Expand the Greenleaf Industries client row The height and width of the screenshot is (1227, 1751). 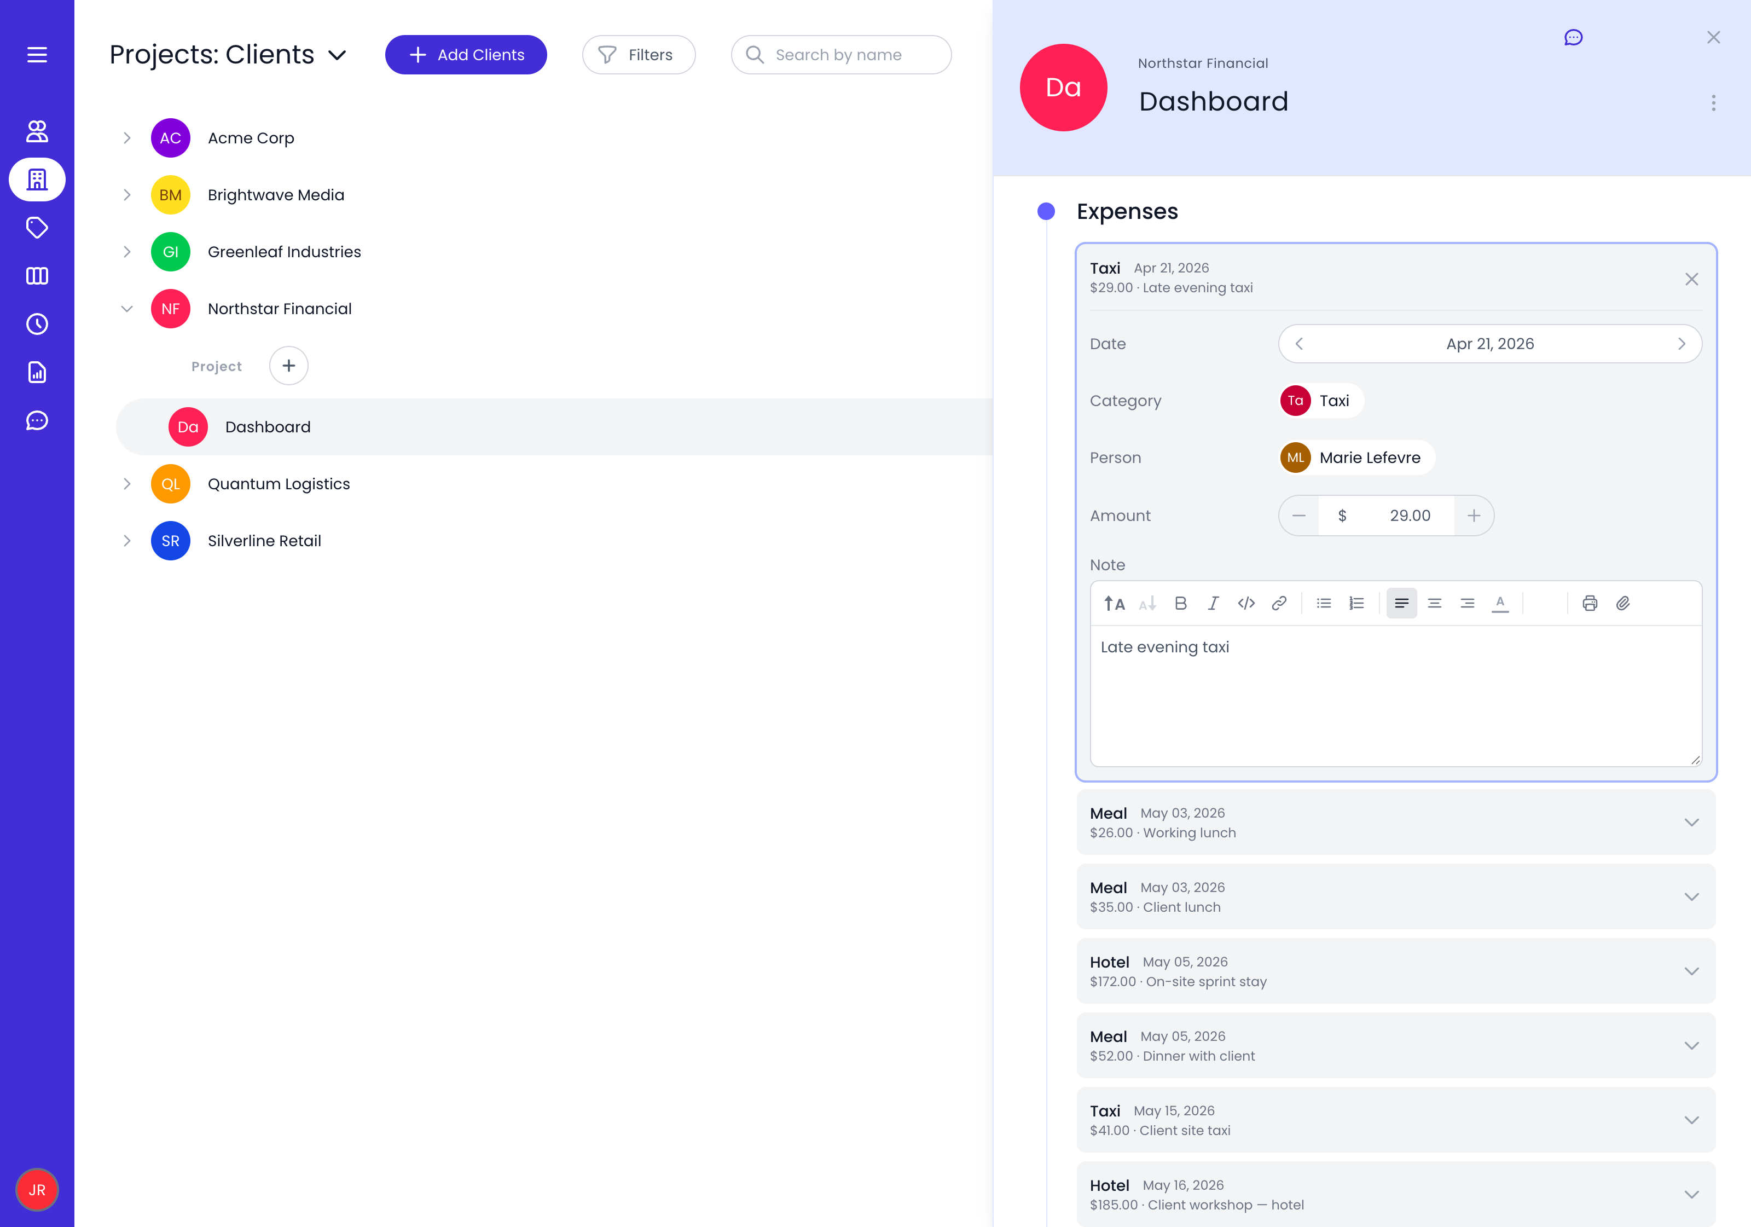coord(126,252)
